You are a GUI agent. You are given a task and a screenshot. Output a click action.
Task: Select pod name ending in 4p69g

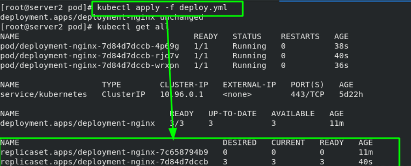[90, 46]
